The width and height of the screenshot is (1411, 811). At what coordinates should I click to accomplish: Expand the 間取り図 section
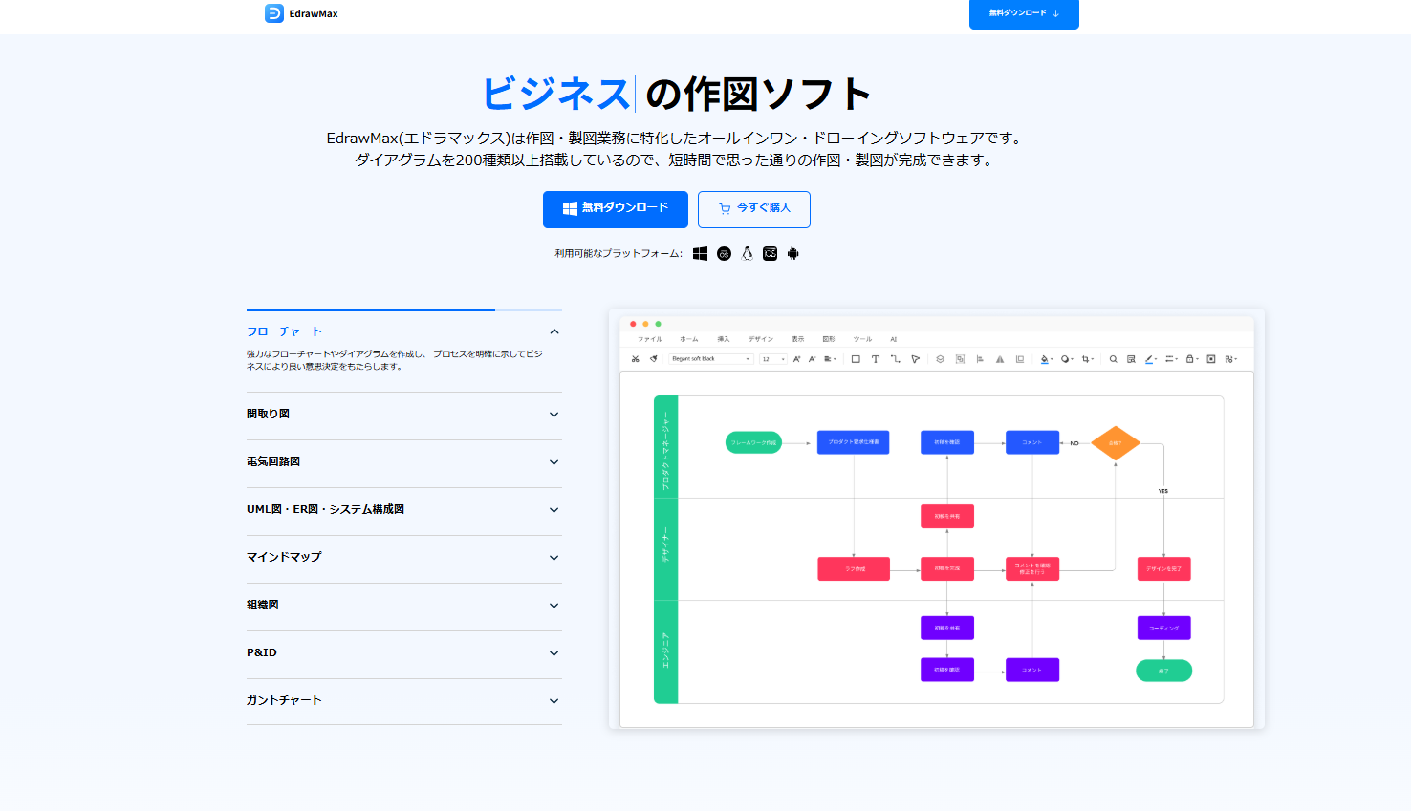(404, 415)
